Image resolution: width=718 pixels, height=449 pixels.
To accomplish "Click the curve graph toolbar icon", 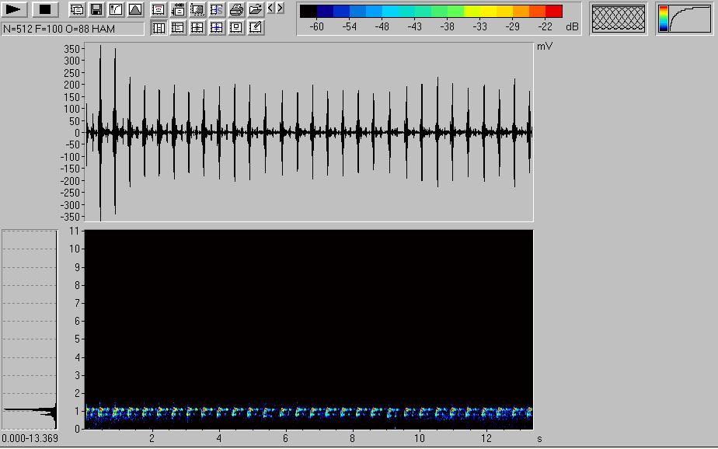I will click(116, 9).
